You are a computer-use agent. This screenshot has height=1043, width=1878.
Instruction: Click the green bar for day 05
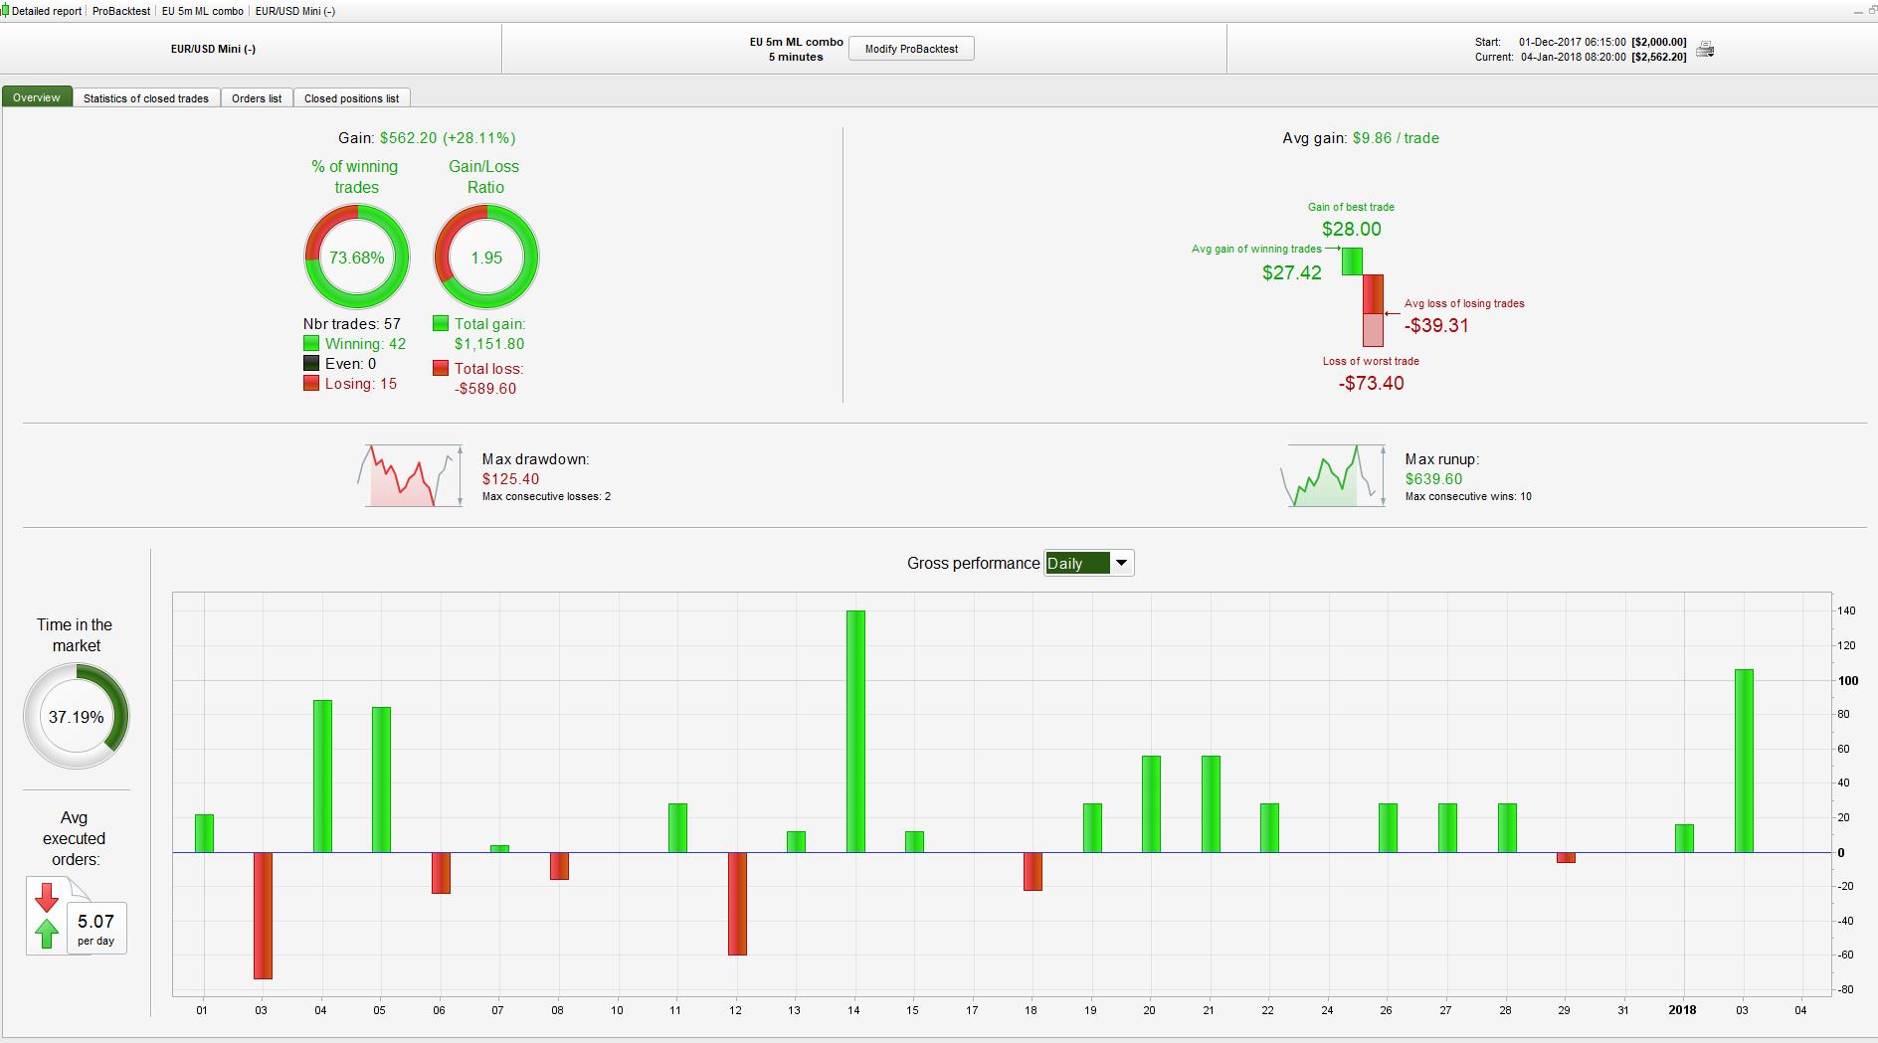pyautogui.click(x=381, y=780)
